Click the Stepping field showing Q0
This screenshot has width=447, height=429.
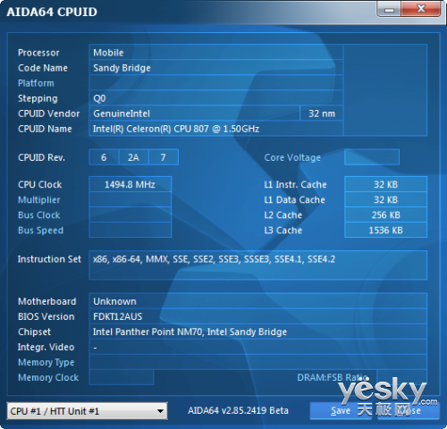pyautogui.click(x=216, y=98)
